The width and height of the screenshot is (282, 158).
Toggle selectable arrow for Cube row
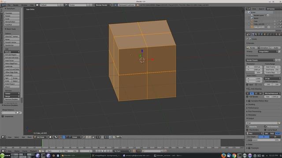278,21
